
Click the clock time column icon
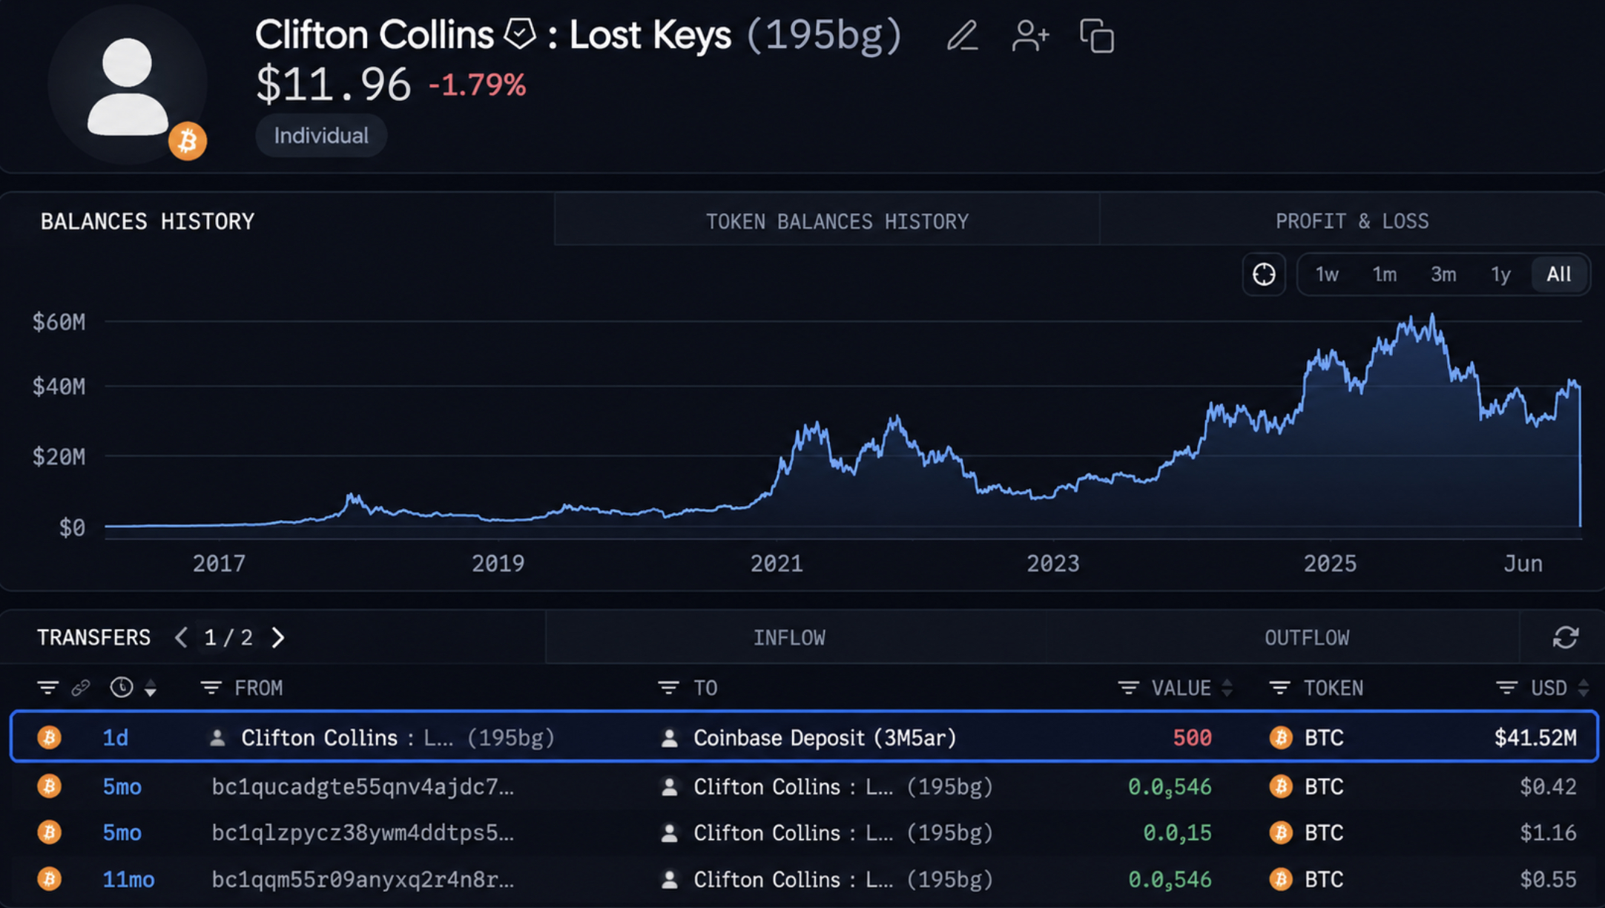122,688
